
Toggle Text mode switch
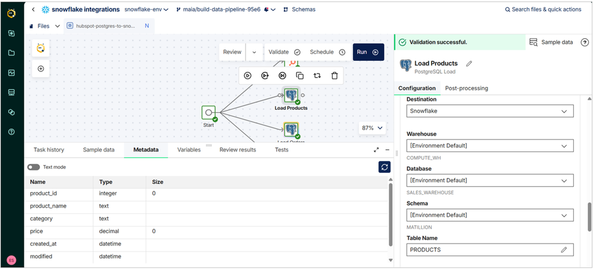coord(33,167)
